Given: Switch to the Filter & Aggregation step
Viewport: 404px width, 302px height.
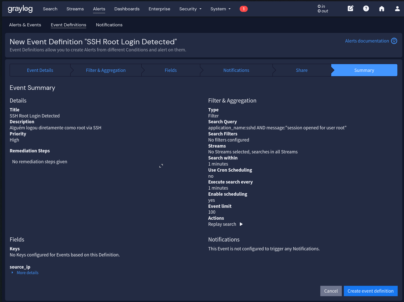Looking at the screenshot, I should click(106, 70).
